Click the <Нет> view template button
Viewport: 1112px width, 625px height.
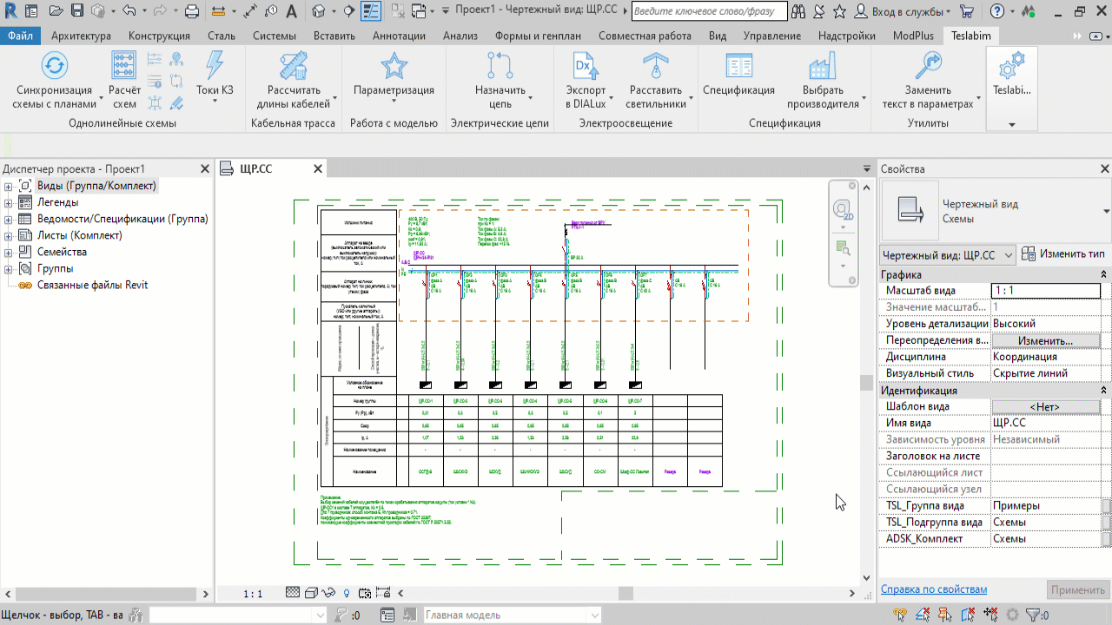[x=1046, y=407]
